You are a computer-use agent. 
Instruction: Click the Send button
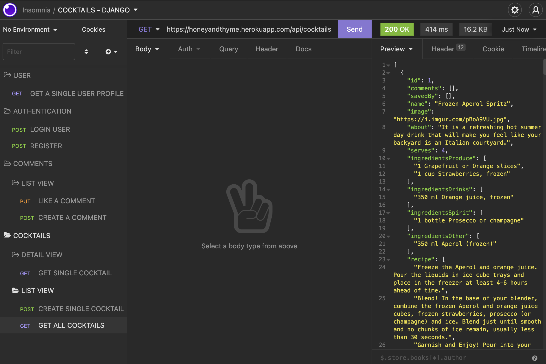(x=354, y=29)
